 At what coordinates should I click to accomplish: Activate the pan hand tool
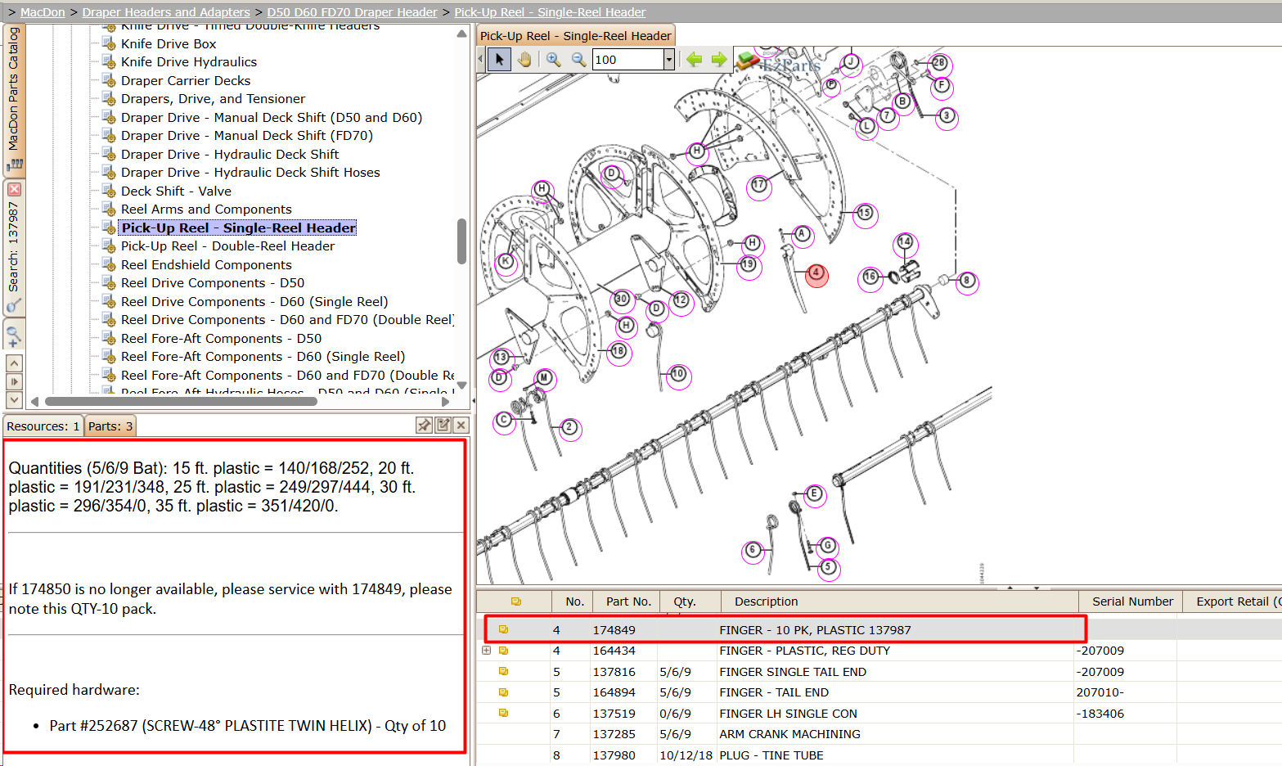524,60
